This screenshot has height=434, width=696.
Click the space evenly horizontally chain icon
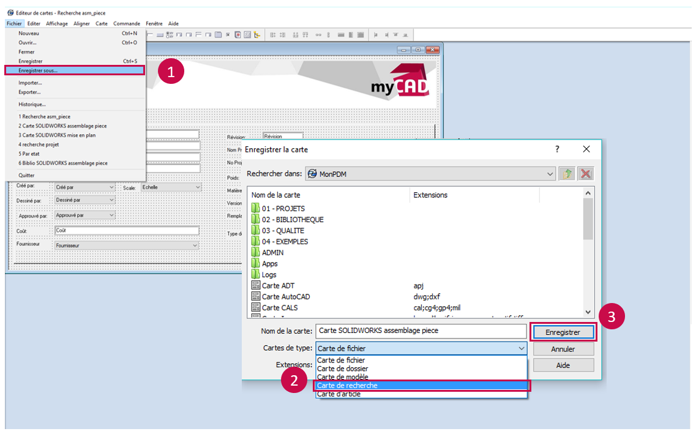[x=318, y=35]
